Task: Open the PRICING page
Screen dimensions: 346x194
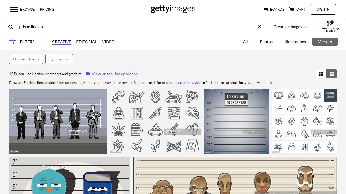Action: click(x=47, y=9)
